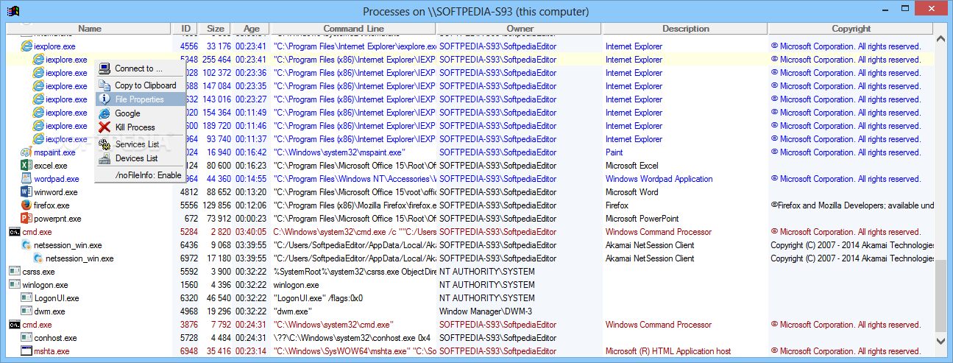953x363 pixels.
Task: Select the 'Windows Wordpad Application' description cell
Action: 659,179
